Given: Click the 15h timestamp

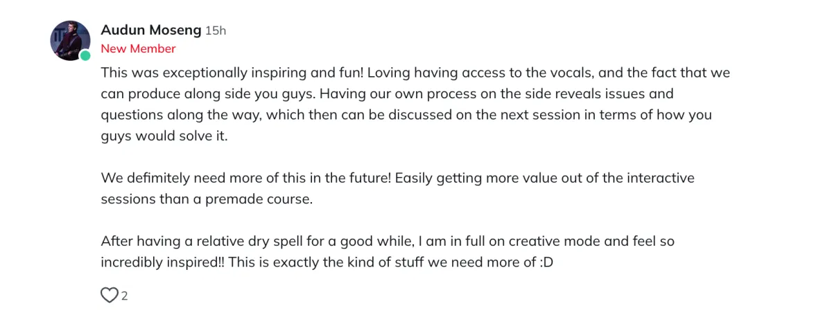Looking at the screenshot, I should (216, 30).
